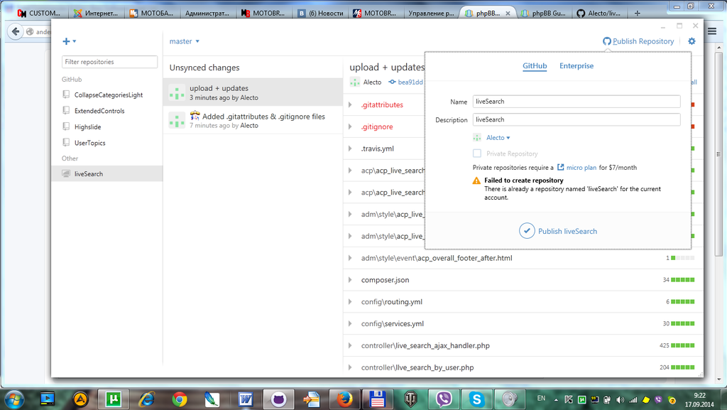Click the Highslide repository icon
Viewport: 727px width, 410px height.
pyautogui.click(x=66, y=127)
